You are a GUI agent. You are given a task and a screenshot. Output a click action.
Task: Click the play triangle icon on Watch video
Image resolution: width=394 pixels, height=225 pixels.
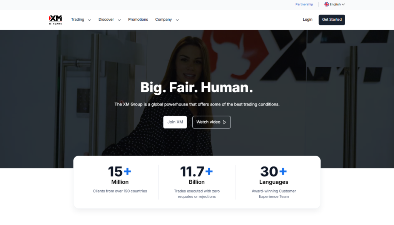(x=225, y=122)
